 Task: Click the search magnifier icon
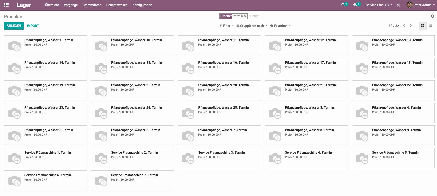click(433, 16)
